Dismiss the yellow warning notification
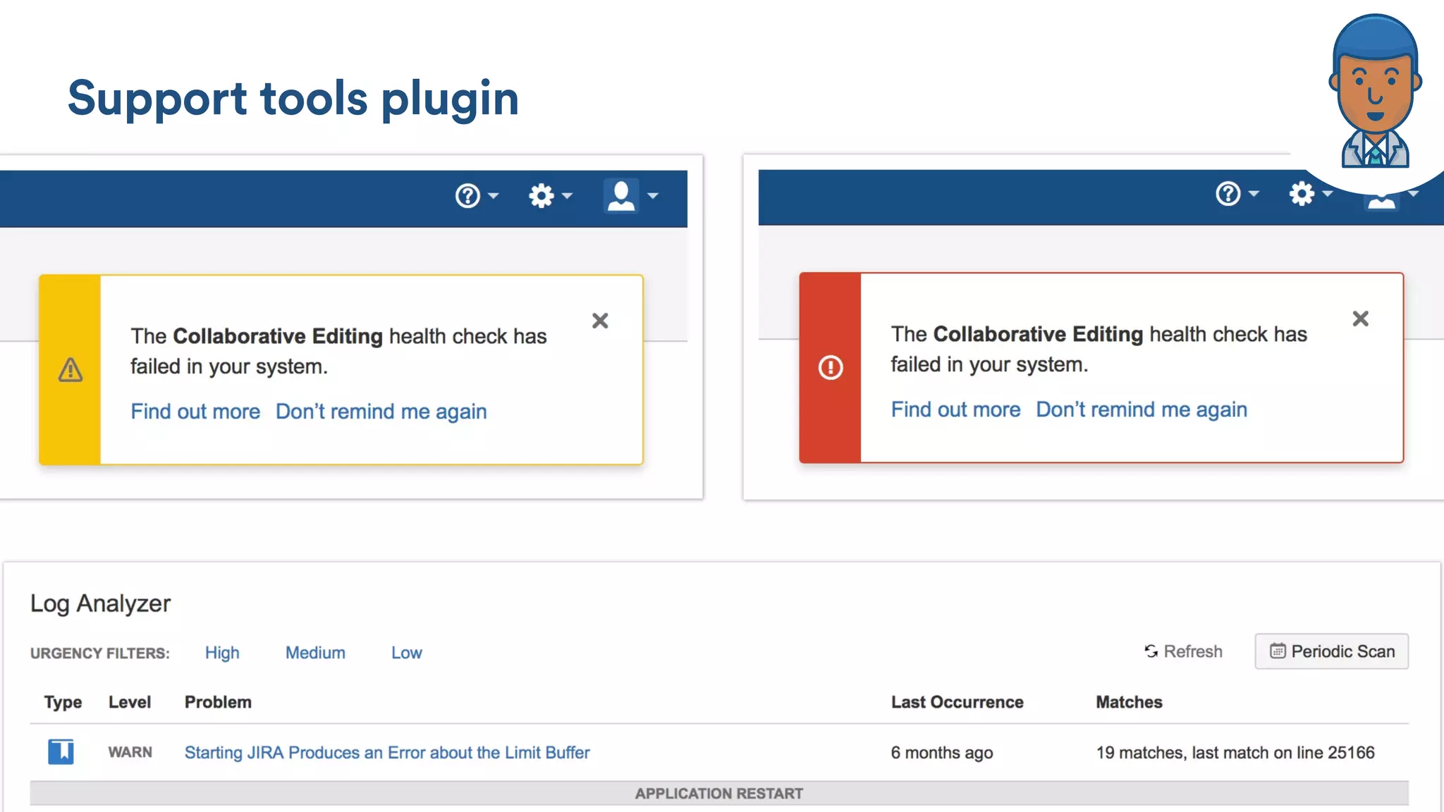The width and height of the screenshot is (1444, 812). coord(600,321)
